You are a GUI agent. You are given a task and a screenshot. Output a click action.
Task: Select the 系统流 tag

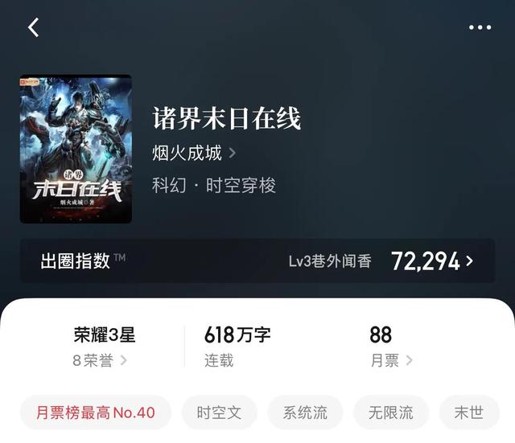coord(305,412)
